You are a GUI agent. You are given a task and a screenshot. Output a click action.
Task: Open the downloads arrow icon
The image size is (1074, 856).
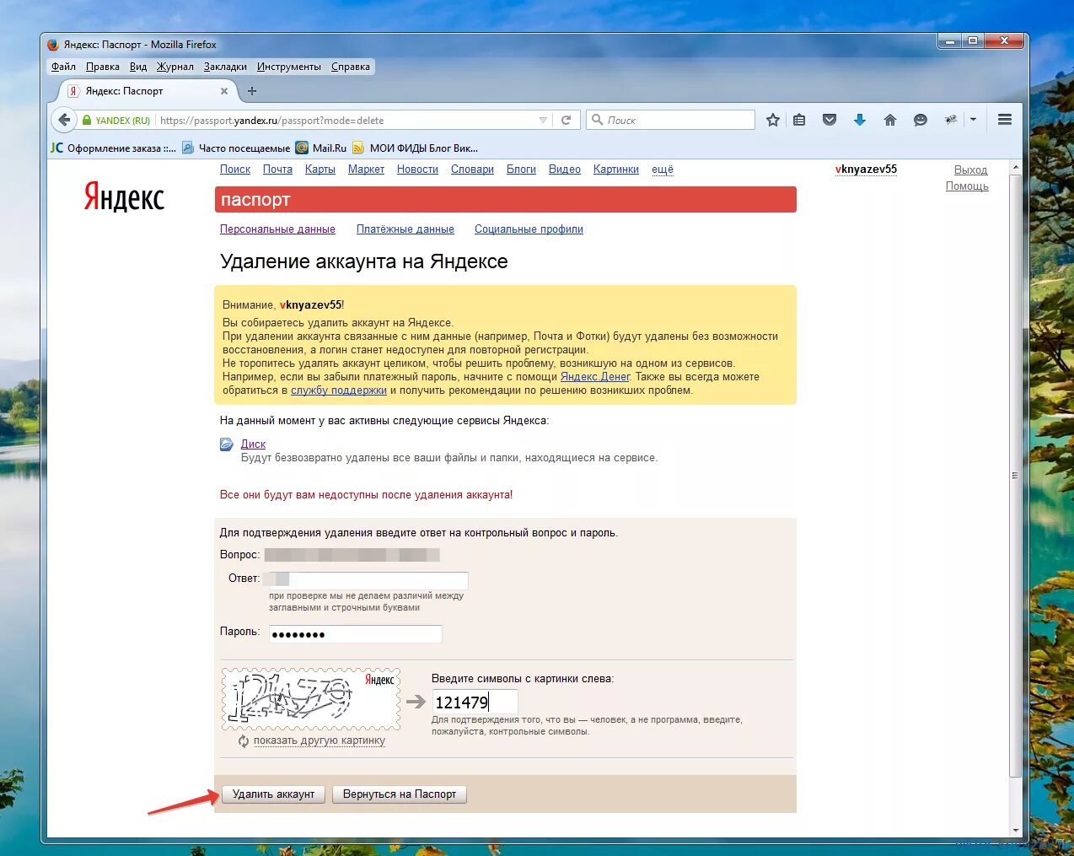860,120
